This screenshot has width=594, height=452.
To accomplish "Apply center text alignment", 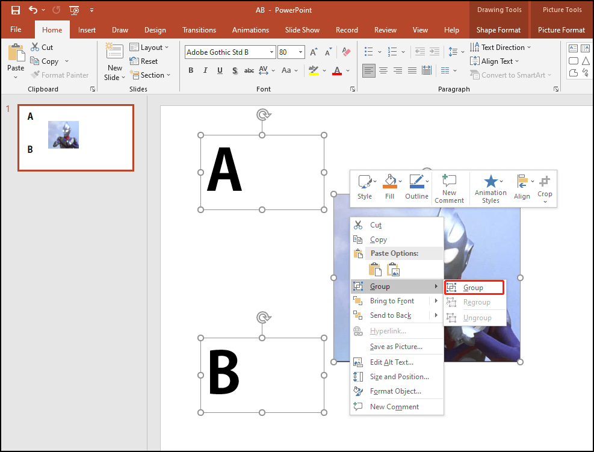I will [x=383, y=70].
